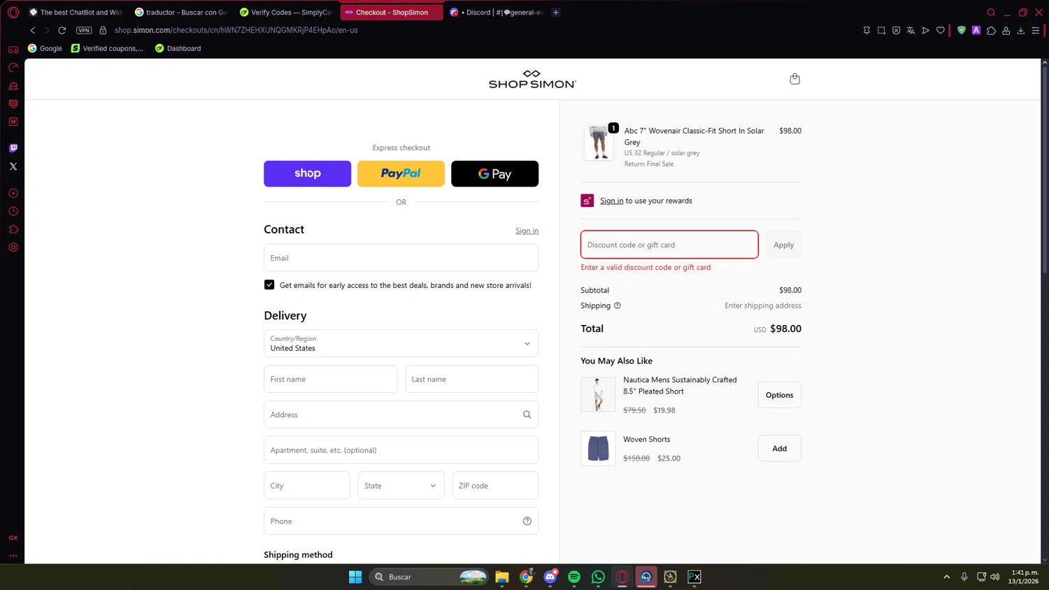Click the Address field
The width and height of the screenshot is (1049, 590).
point(401,415)
